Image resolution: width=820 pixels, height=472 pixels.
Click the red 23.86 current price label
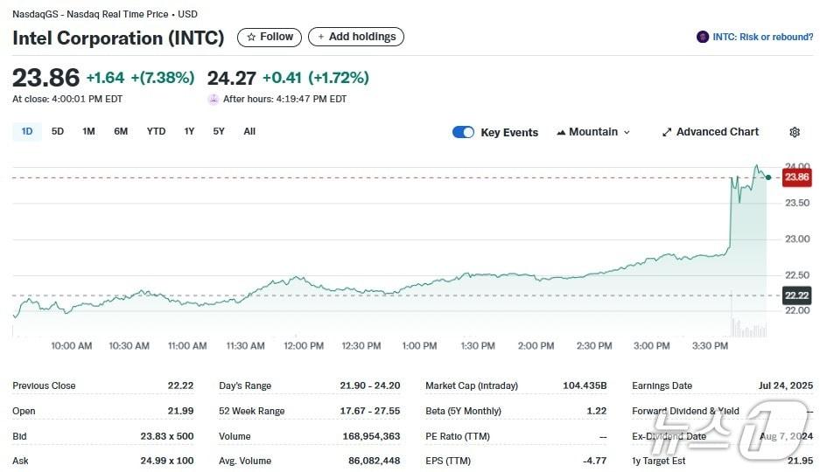coord(796,177)
